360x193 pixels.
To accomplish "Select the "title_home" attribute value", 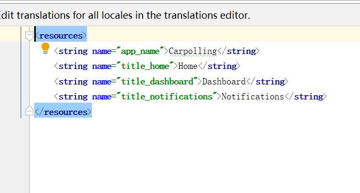I will click(145, 66).
